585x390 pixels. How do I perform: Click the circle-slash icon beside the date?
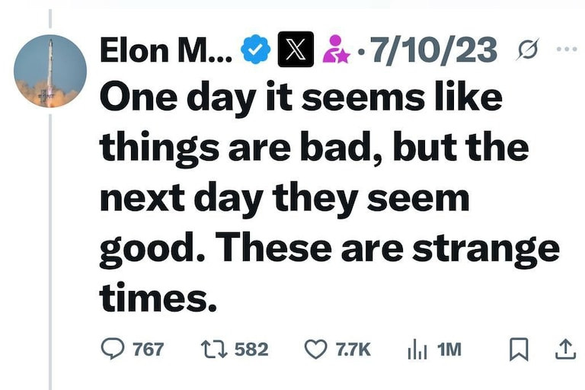point(526,51)
